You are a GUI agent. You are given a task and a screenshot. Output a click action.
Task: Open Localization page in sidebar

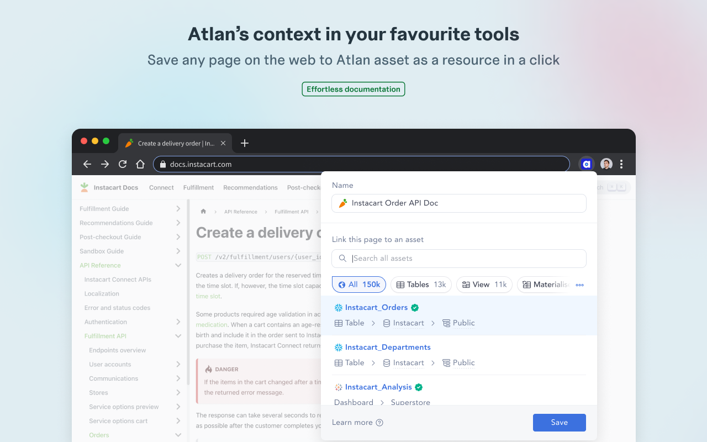click(x=102, y=294)
